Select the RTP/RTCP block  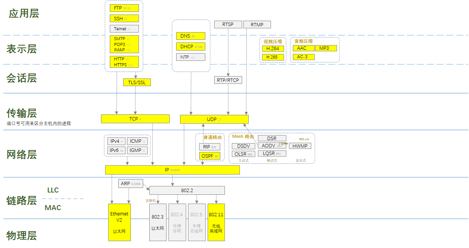pos(228,80)
